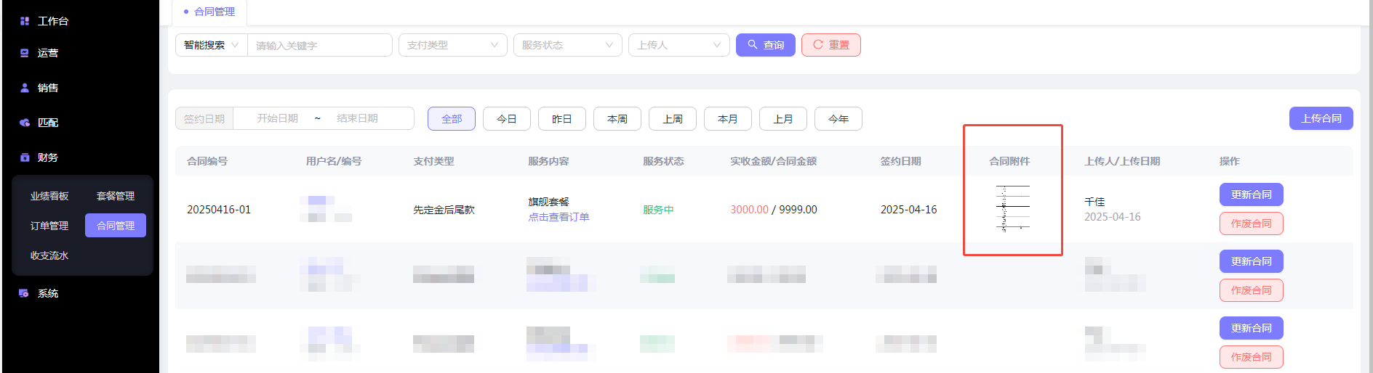
Task: Click the 销售 person icon
Action: pos(25,88)
